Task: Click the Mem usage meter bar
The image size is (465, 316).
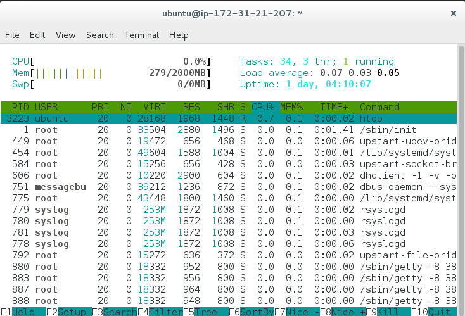Action: pyautogui.click(x=111, y=73)
